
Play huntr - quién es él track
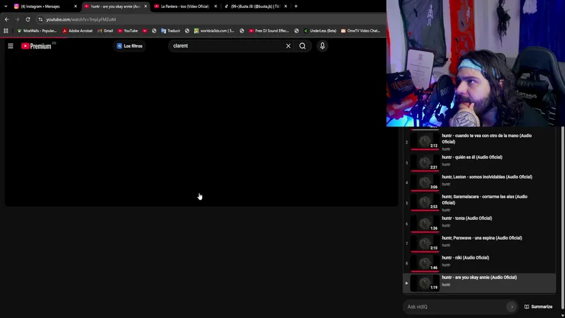tap(472, 157)
